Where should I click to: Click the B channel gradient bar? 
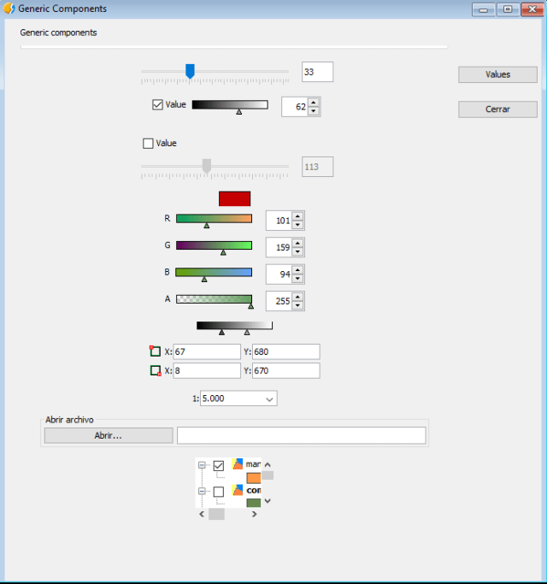214,272
